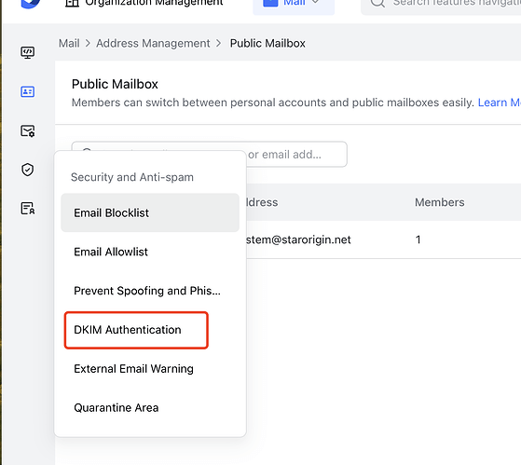
Task: Click the Organization Management building icon
Action: coord(72,3)
